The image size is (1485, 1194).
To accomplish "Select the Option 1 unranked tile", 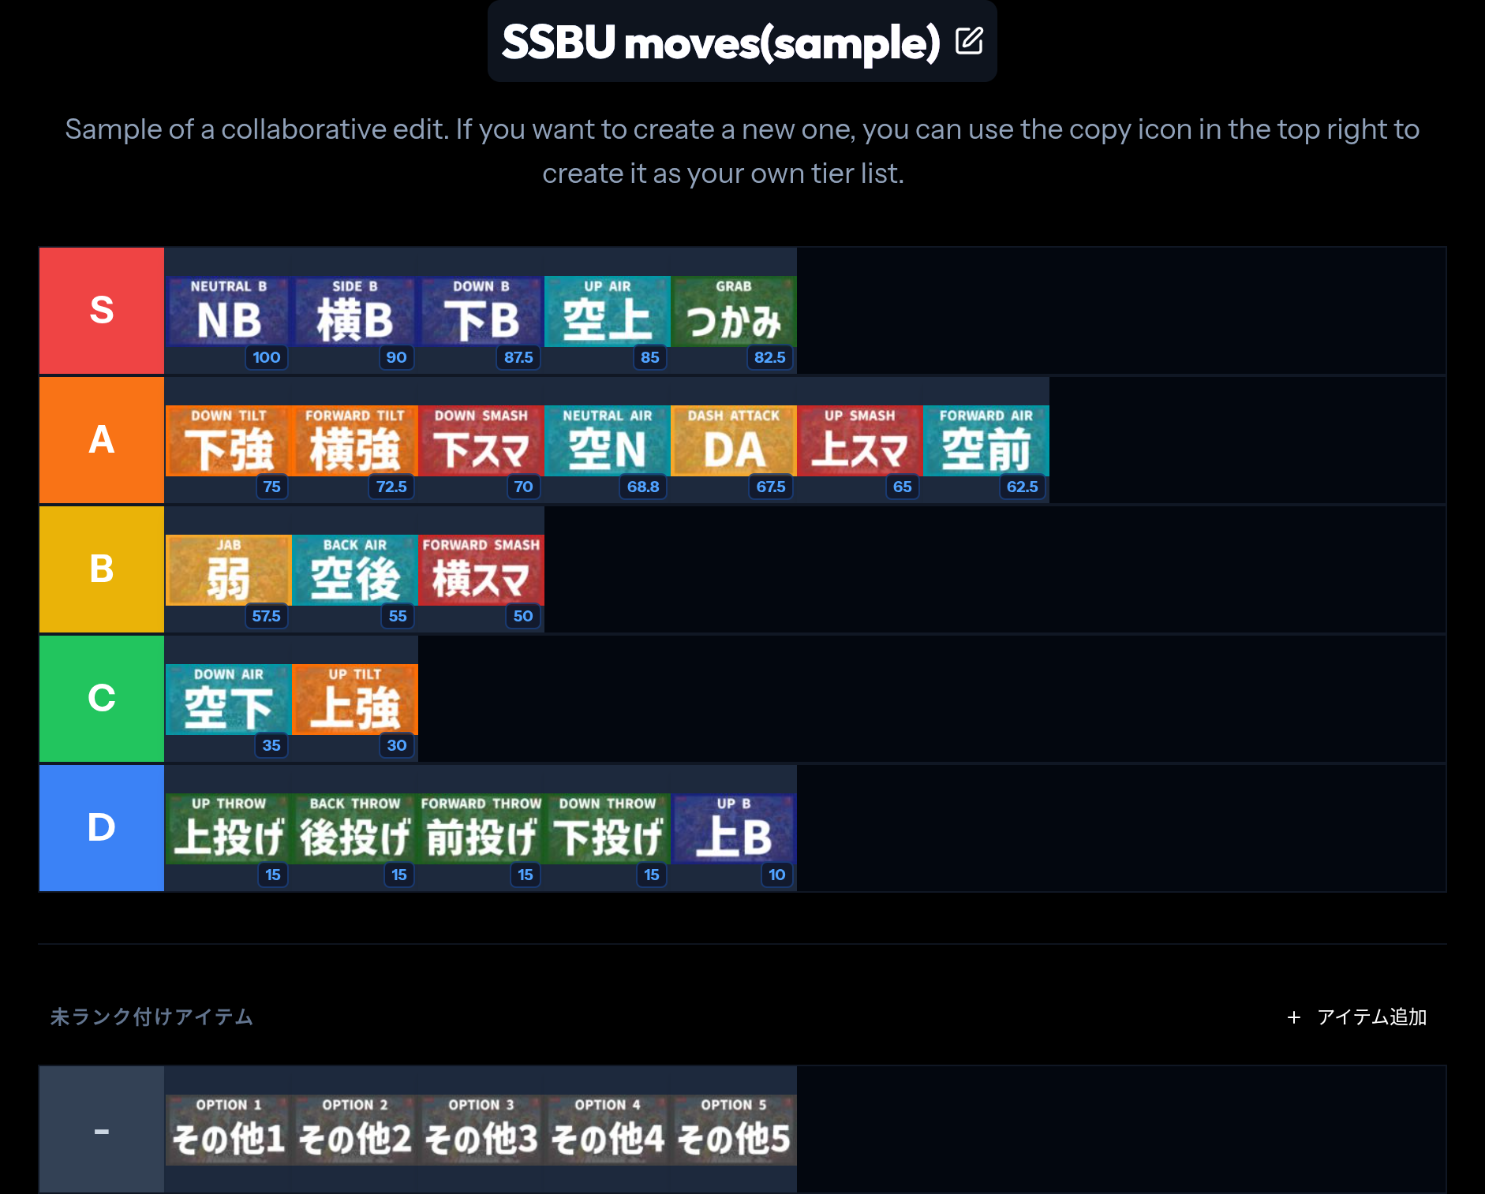I will point(229,1129).
